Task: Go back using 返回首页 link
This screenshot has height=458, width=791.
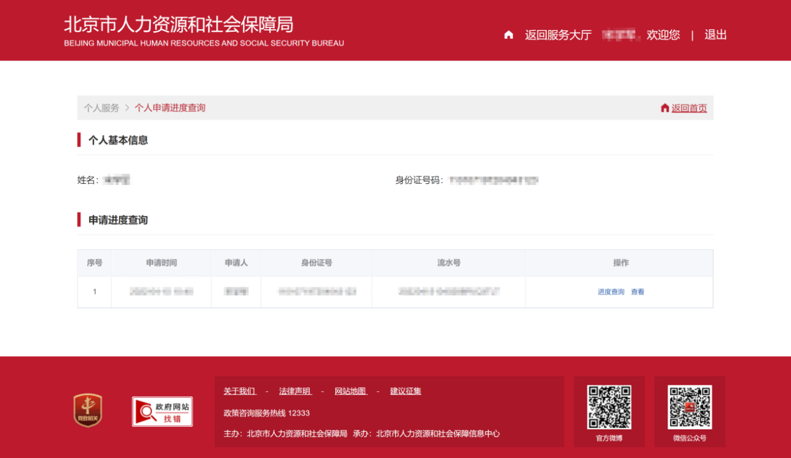Action: 689,108
